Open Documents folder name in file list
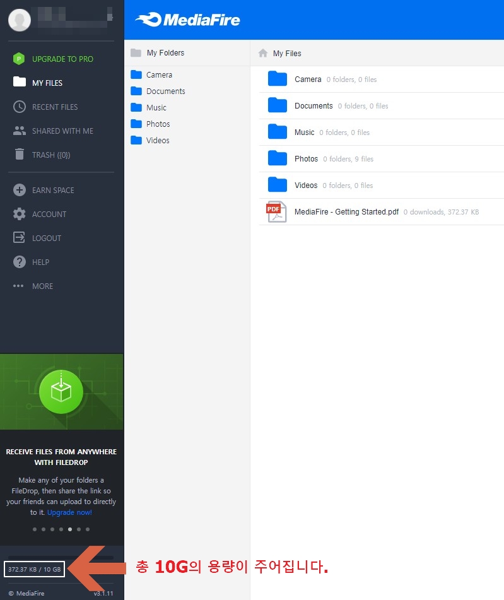Viewport: 504px width, 600px height. coord(314,105)
